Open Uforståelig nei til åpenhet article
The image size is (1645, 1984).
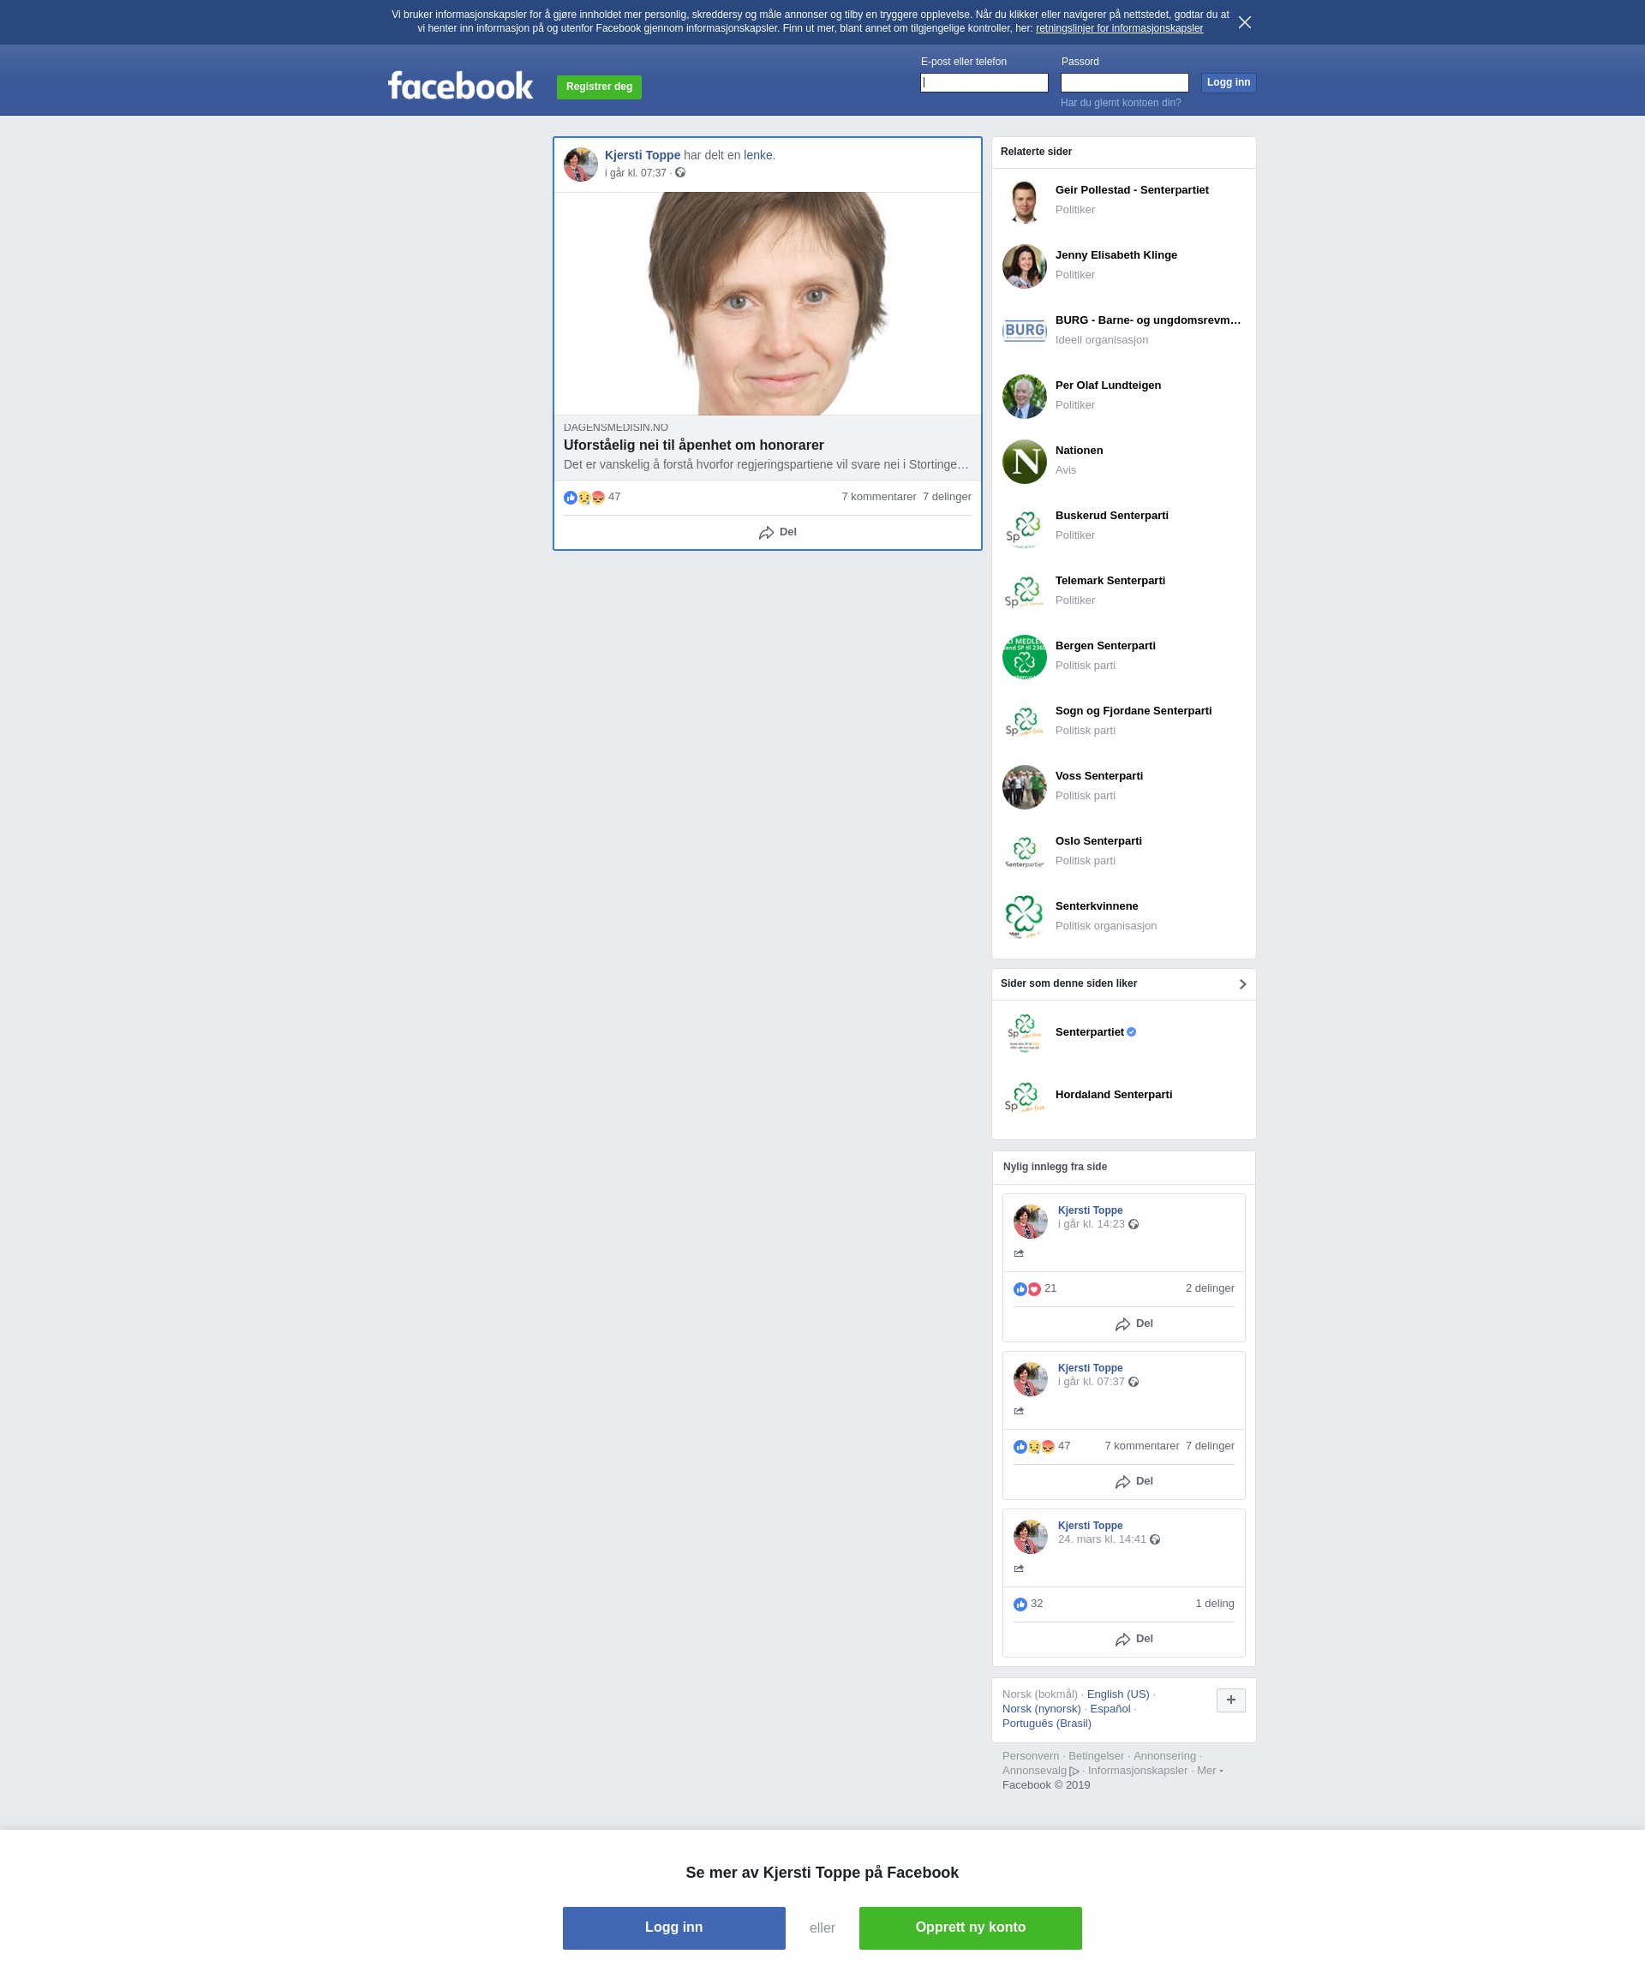pos(693,445)
